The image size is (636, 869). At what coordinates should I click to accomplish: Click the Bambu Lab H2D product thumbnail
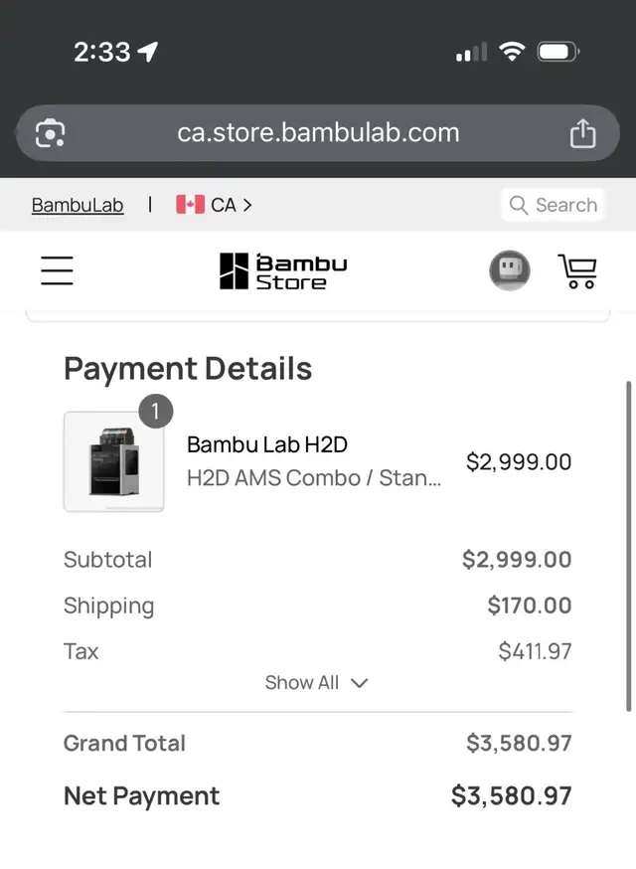point(113,462)
